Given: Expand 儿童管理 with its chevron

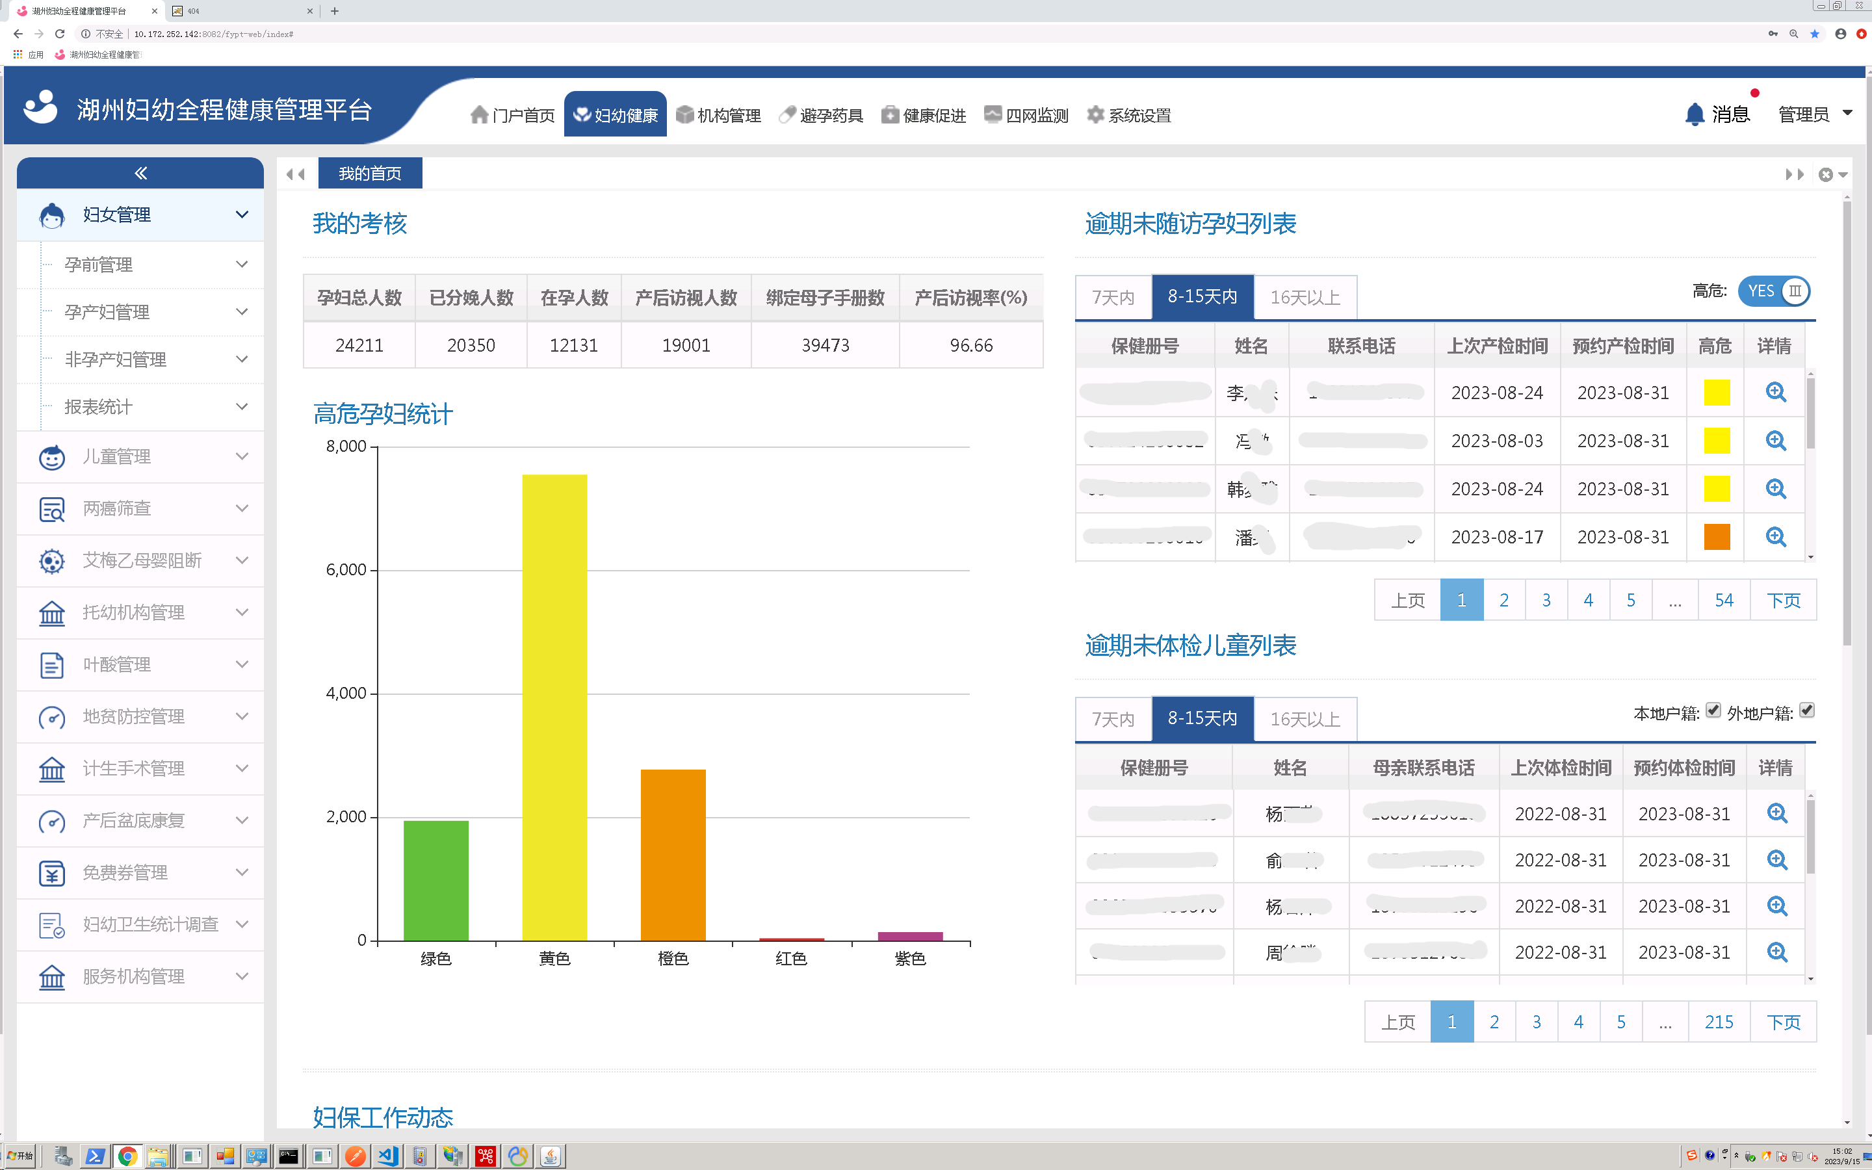Looking at the screenshot, I should (x=242, y=456).
